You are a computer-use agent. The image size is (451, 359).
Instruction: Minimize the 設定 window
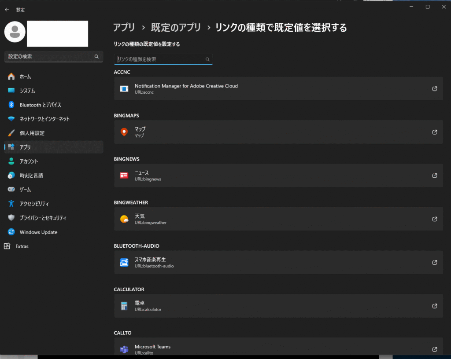point(412,7)
